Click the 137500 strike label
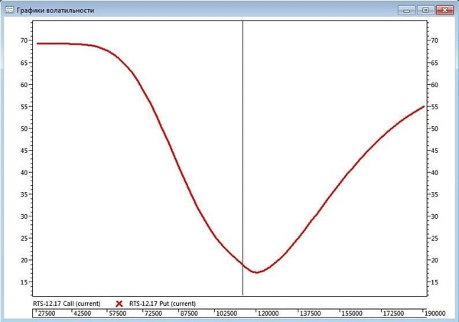 tap(311, 314)
